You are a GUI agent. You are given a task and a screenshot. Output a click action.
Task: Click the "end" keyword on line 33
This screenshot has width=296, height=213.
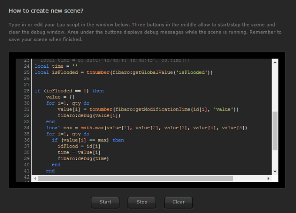coord(50,122)
